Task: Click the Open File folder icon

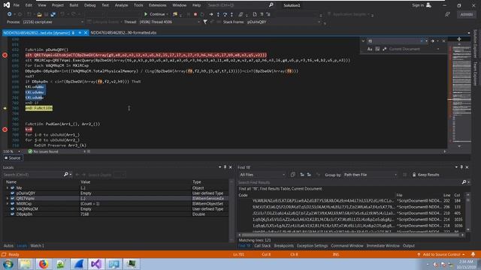Action: click(39, 14)
